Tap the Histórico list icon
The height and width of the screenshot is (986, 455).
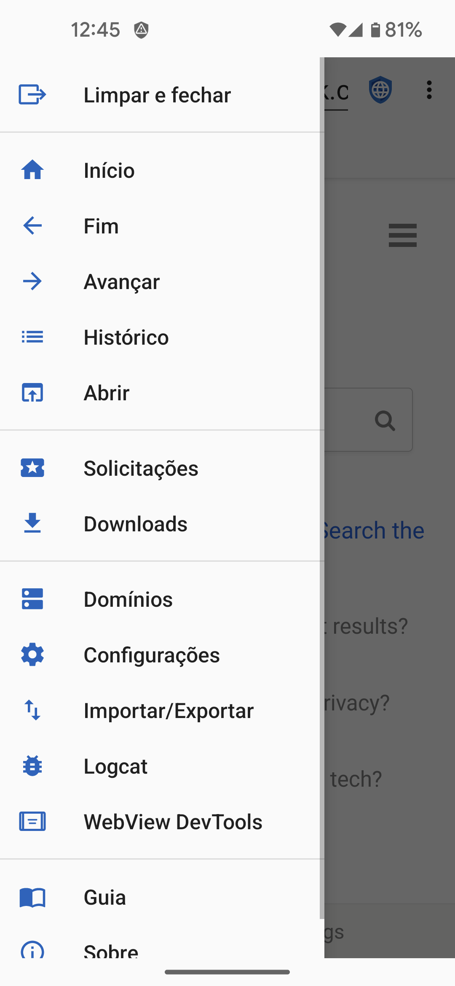[32, 337]
